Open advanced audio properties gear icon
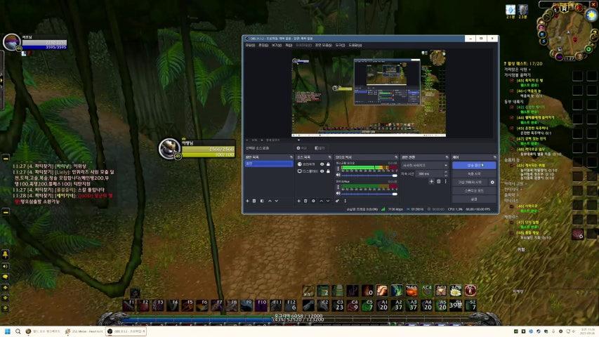This screenshot has width=599, height=337. 337,201
